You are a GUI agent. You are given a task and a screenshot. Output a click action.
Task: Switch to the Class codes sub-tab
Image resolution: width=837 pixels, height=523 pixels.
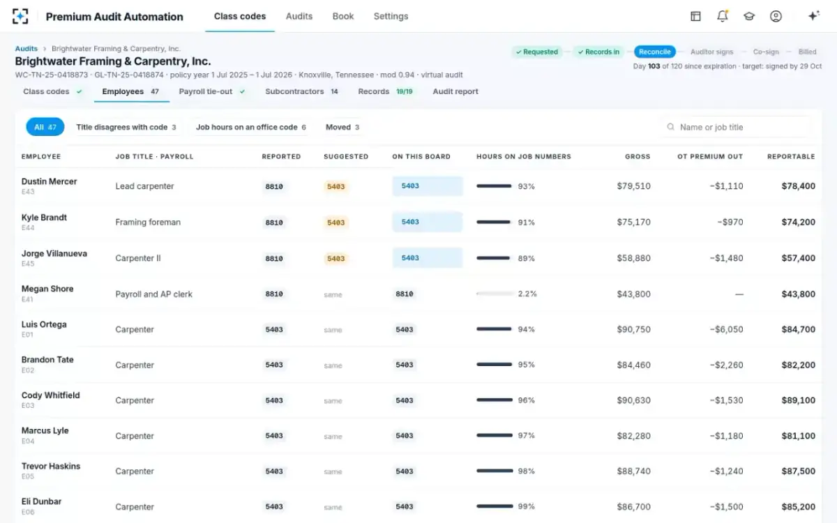point(52,91)
